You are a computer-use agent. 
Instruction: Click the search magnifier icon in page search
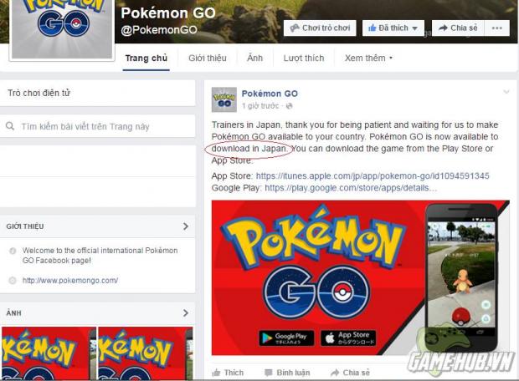pos(10,126)
